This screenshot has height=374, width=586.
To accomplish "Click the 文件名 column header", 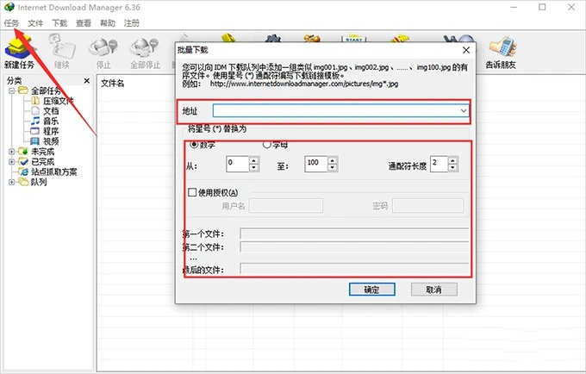I will [x=113, y=84].
